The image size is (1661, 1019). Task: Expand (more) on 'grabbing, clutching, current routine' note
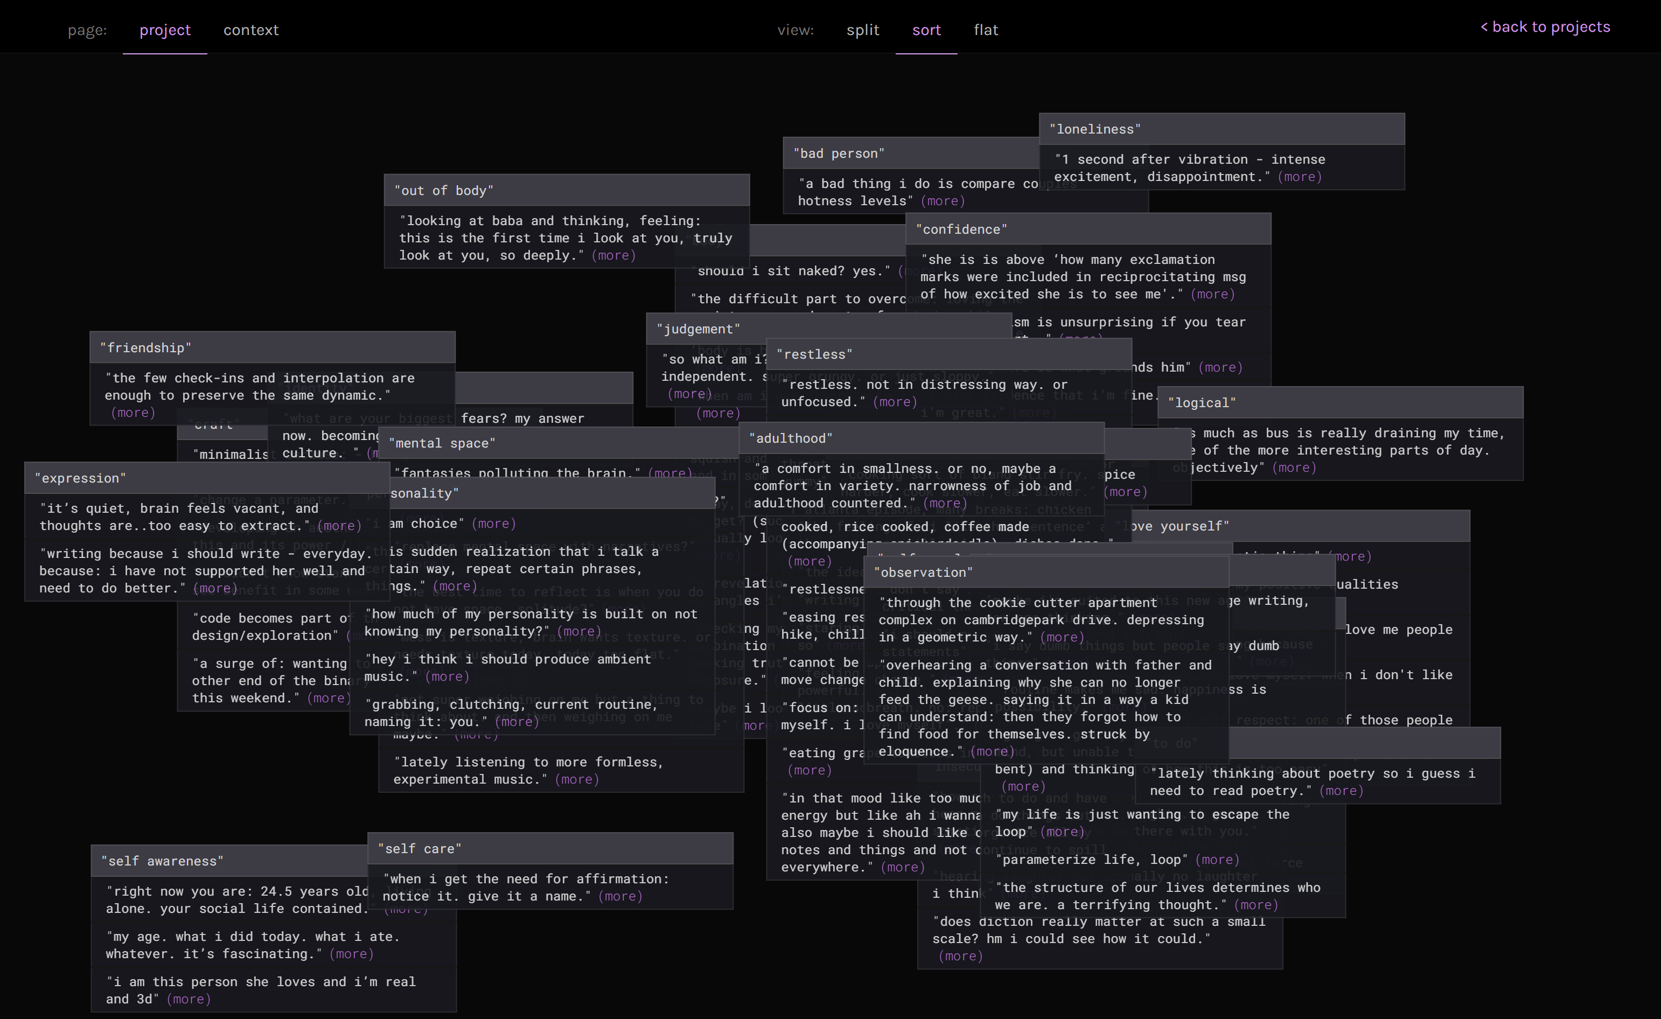517,722
